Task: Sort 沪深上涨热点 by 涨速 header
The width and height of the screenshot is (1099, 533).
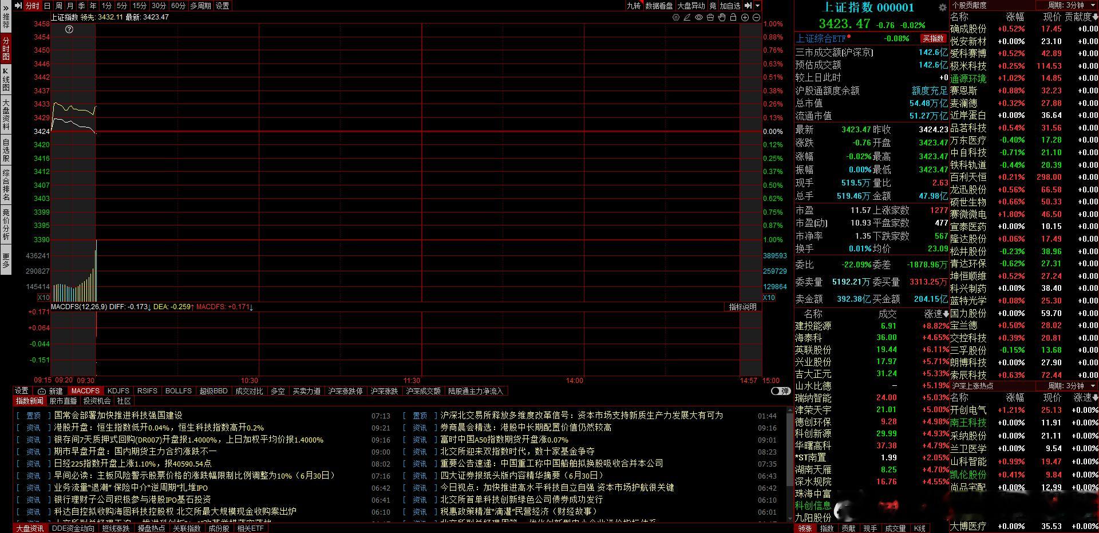Action: [x=1085, y=397]
